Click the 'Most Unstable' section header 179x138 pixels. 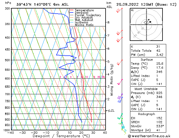[146, 89]
